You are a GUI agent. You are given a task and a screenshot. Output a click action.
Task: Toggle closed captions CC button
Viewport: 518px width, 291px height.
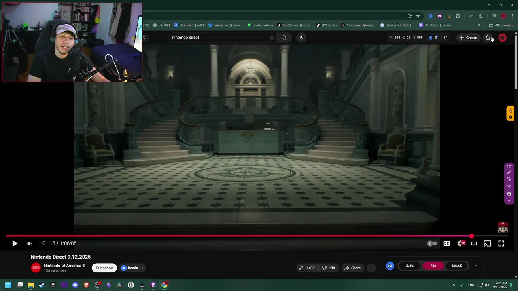click(x=446, y=243)
